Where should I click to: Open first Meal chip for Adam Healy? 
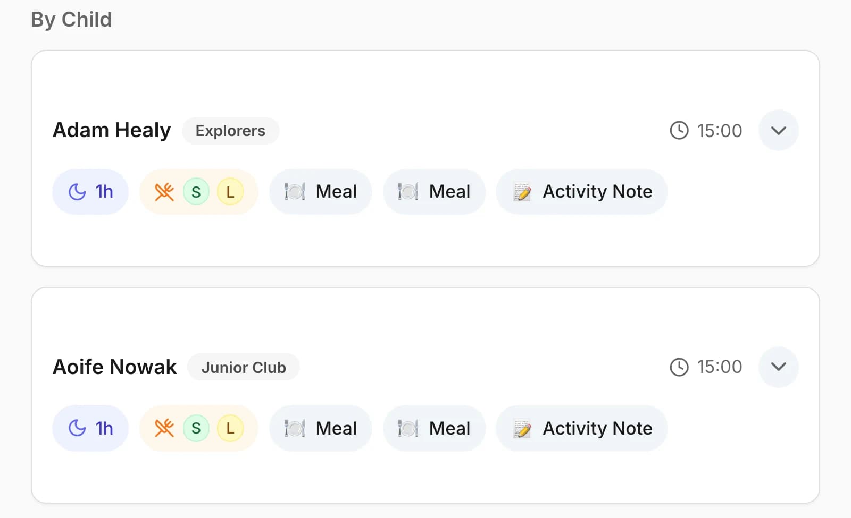point(320,192)
